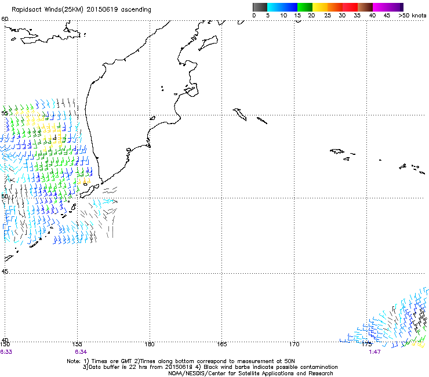Click the 170 longitude label on bottom axis
The width and height of the screenshot is (429, 377).
pos(294,344)
